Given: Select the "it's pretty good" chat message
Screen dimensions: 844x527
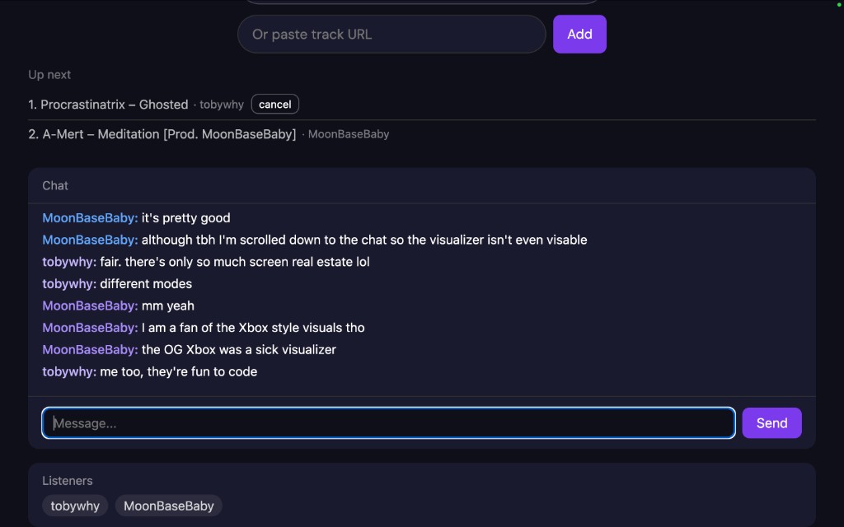Looking at the screenshot, I should [185, 218].
